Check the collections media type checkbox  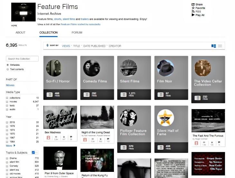(7, 98)
